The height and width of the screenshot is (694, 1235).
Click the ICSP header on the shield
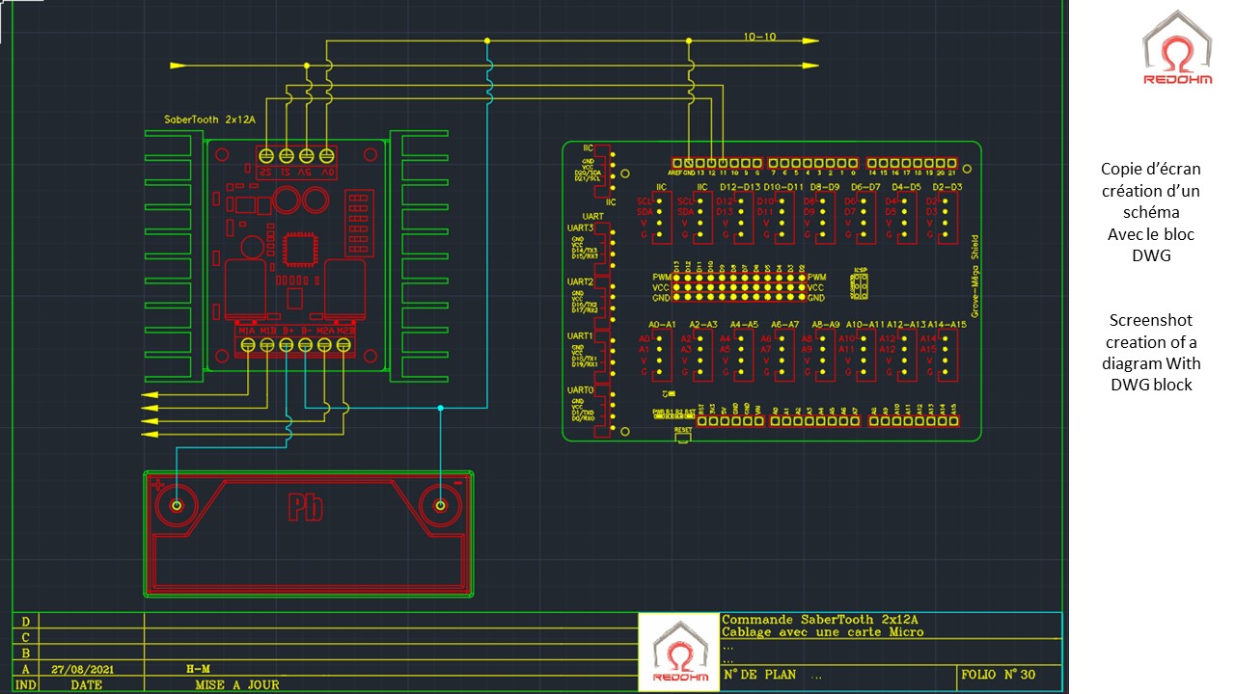(x=859, y=284)
